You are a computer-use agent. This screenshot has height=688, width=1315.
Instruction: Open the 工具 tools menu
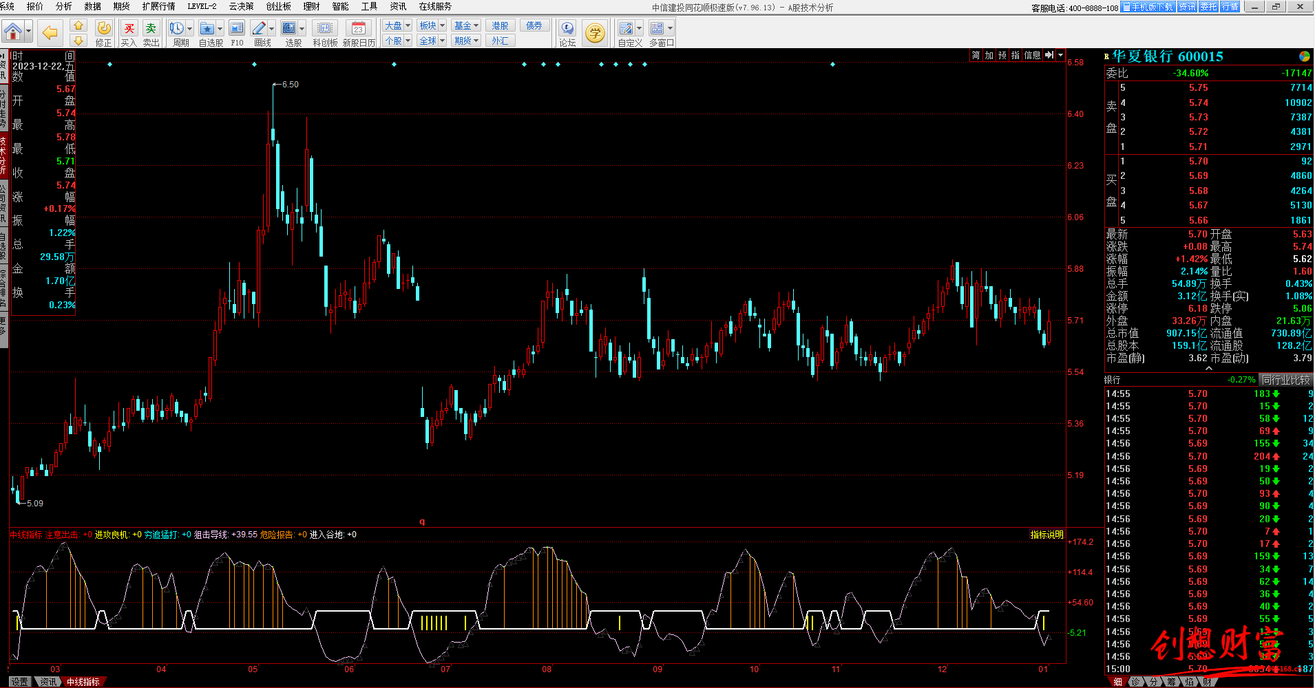coord(369,6)
